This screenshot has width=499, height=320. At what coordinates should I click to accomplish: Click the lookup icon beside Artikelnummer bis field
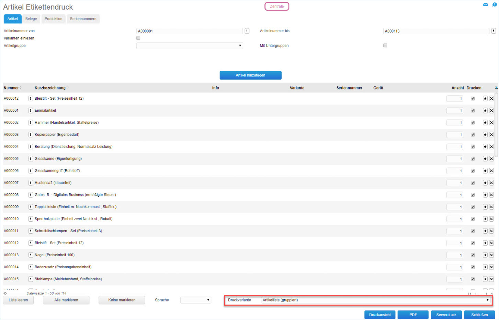click(493, 31)
